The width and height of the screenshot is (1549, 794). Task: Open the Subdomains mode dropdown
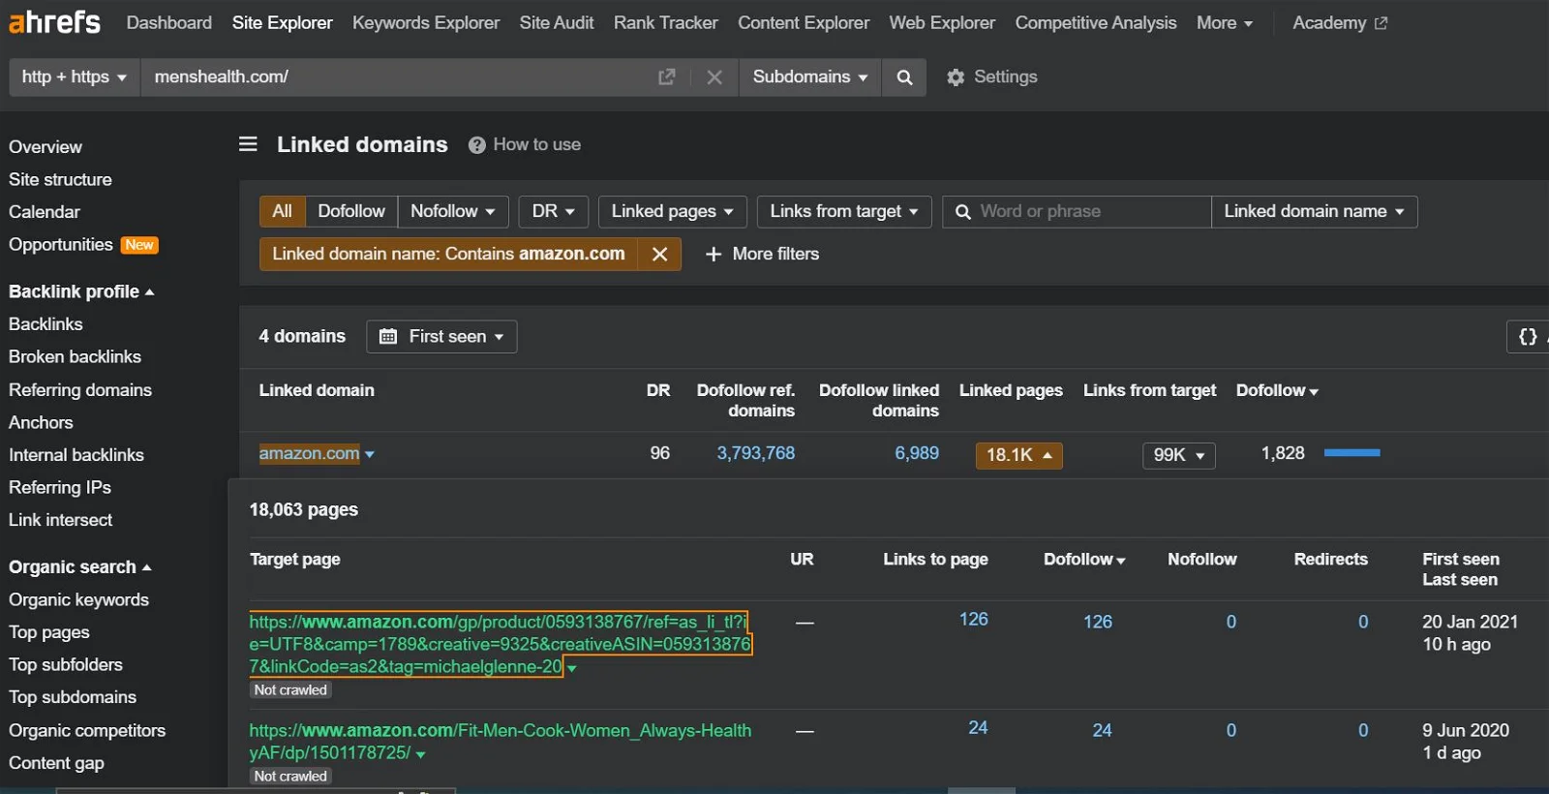click(809, 76)
